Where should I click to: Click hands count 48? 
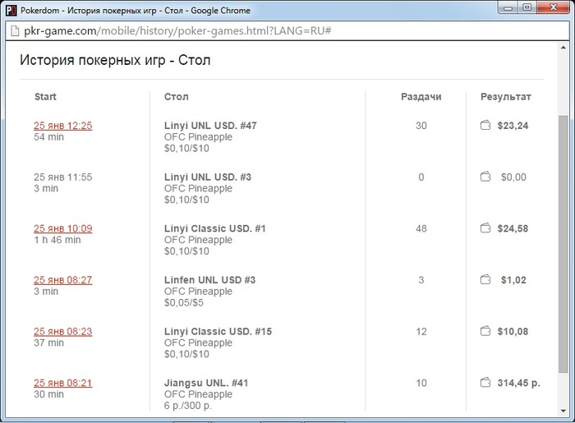coord(421,228)
